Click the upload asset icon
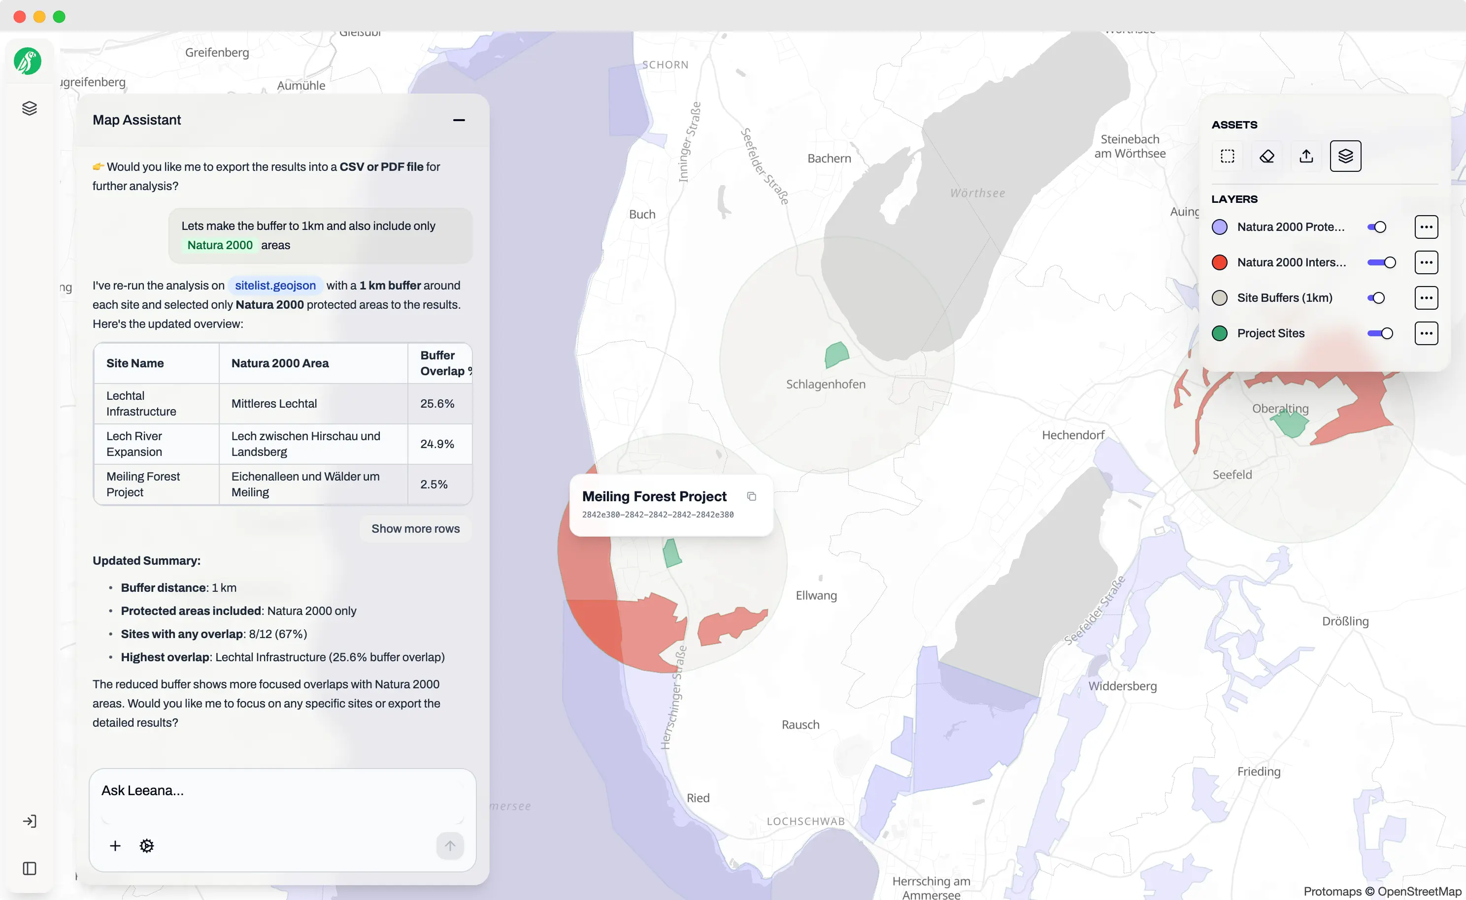This screenshot has width=1466, height=900. pos(1306,156)
